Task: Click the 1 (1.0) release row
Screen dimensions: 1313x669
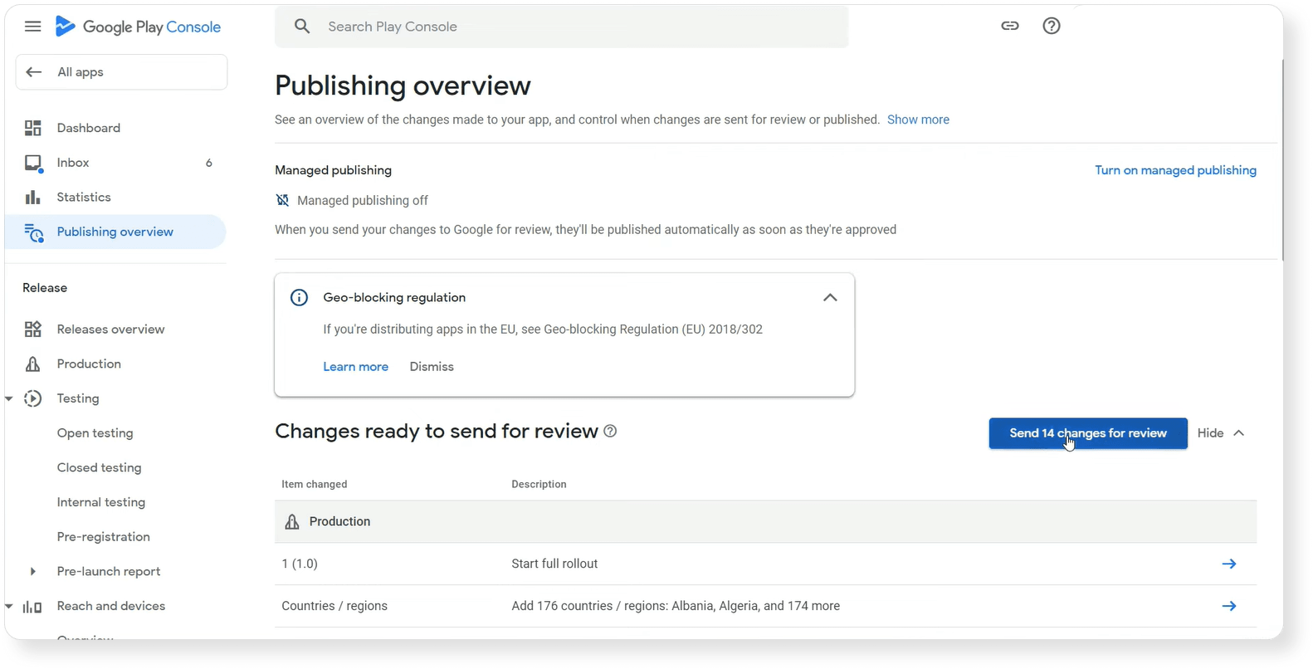Action: click(x=765, y=564)
